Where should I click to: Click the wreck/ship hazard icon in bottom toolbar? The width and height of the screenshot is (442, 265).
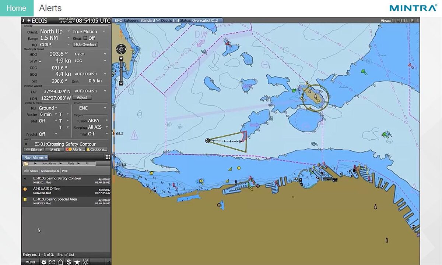pos(85,262)
